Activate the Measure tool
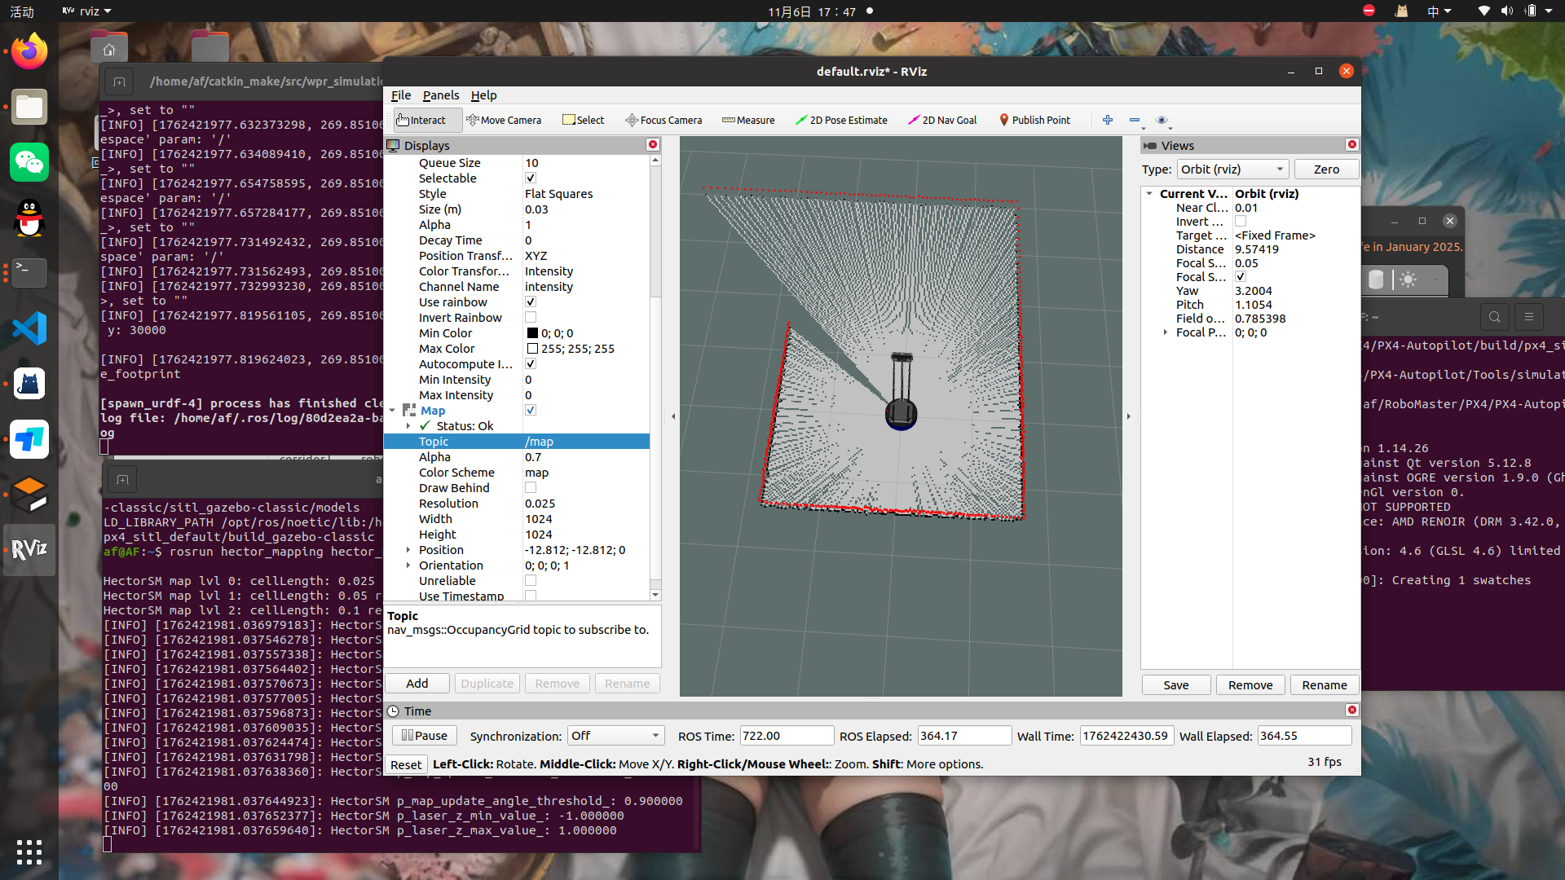Screen dimensions: 1565x880 point(748,120)
